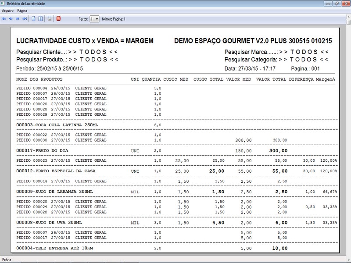Go to the first page of report

[x=4, y=19]
